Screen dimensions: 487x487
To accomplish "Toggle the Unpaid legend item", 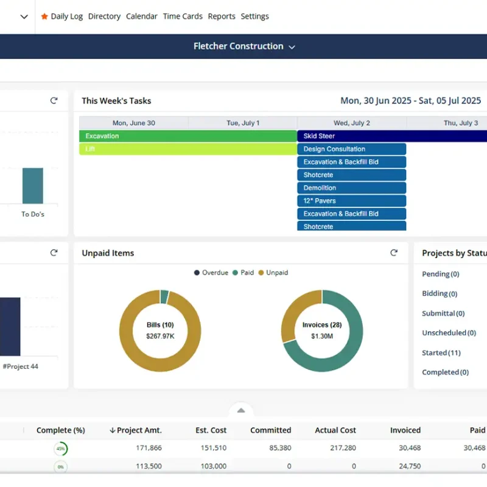I will pos(273,273).
